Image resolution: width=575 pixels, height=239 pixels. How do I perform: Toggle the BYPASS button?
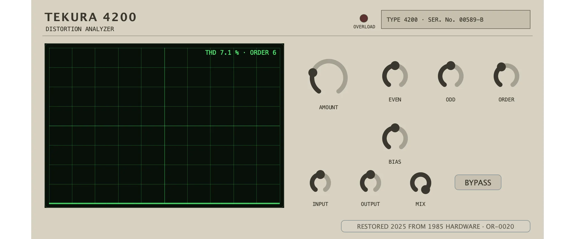(x=478, y=182)
